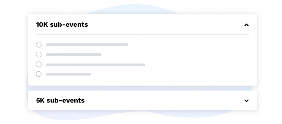Click the gap between the two accordion cards

coord(142,88)
